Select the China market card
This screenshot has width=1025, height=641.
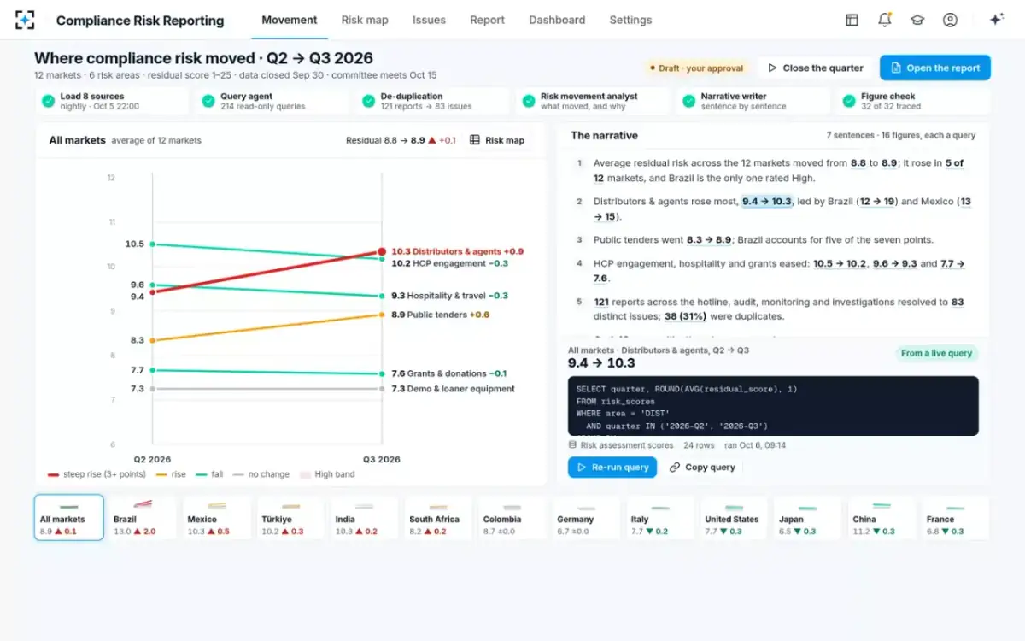[x=881, y=518]
